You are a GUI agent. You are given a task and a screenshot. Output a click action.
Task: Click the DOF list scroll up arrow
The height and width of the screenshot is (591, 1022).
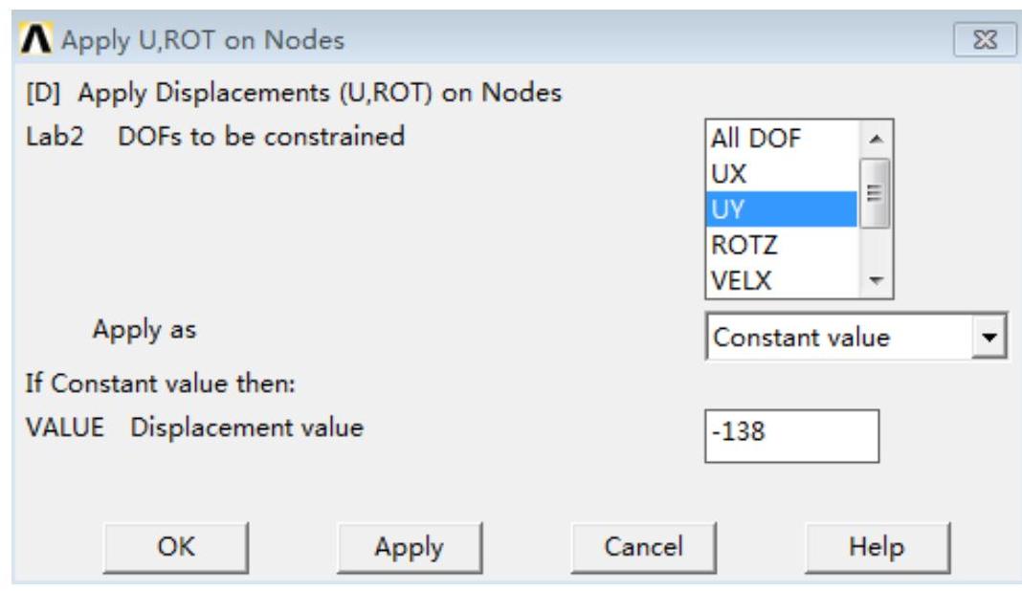click(876, 139)
